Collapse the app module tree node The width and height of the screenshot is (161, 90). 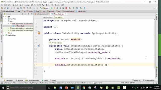tap(4, 16)
